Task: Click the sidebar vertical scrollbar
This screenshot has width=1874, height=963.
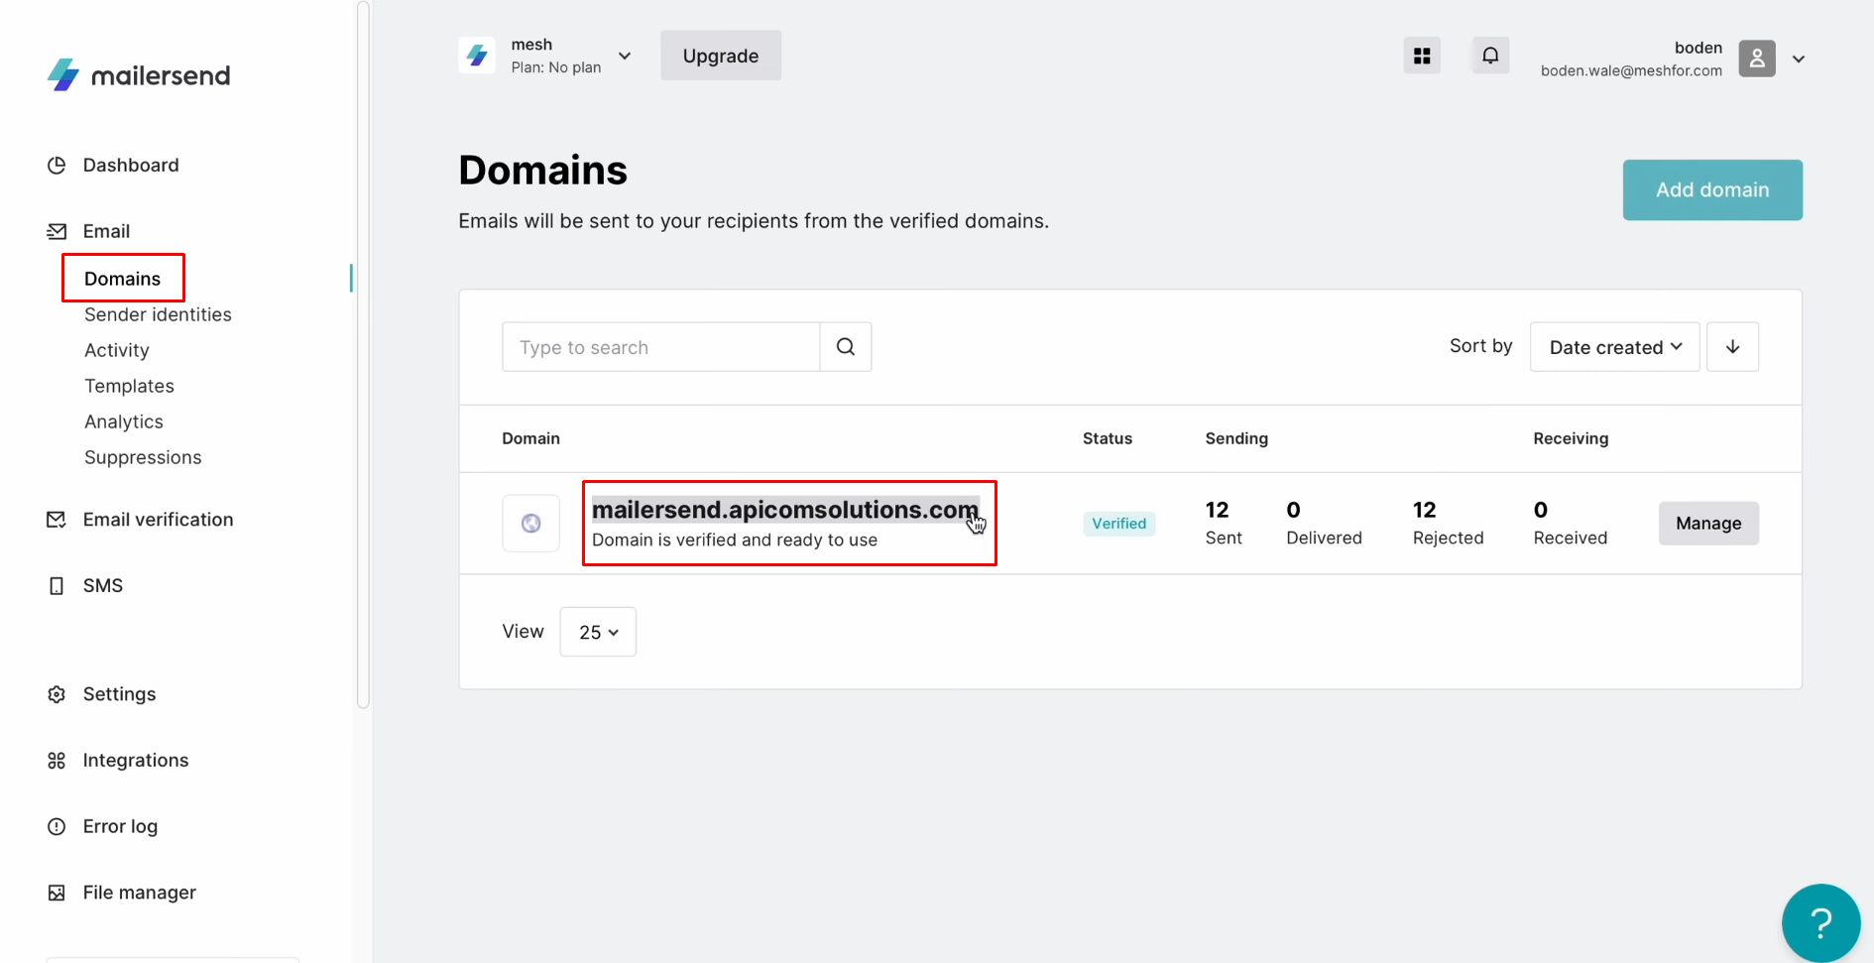Action: pyautogui.click(x=363, y=355)
